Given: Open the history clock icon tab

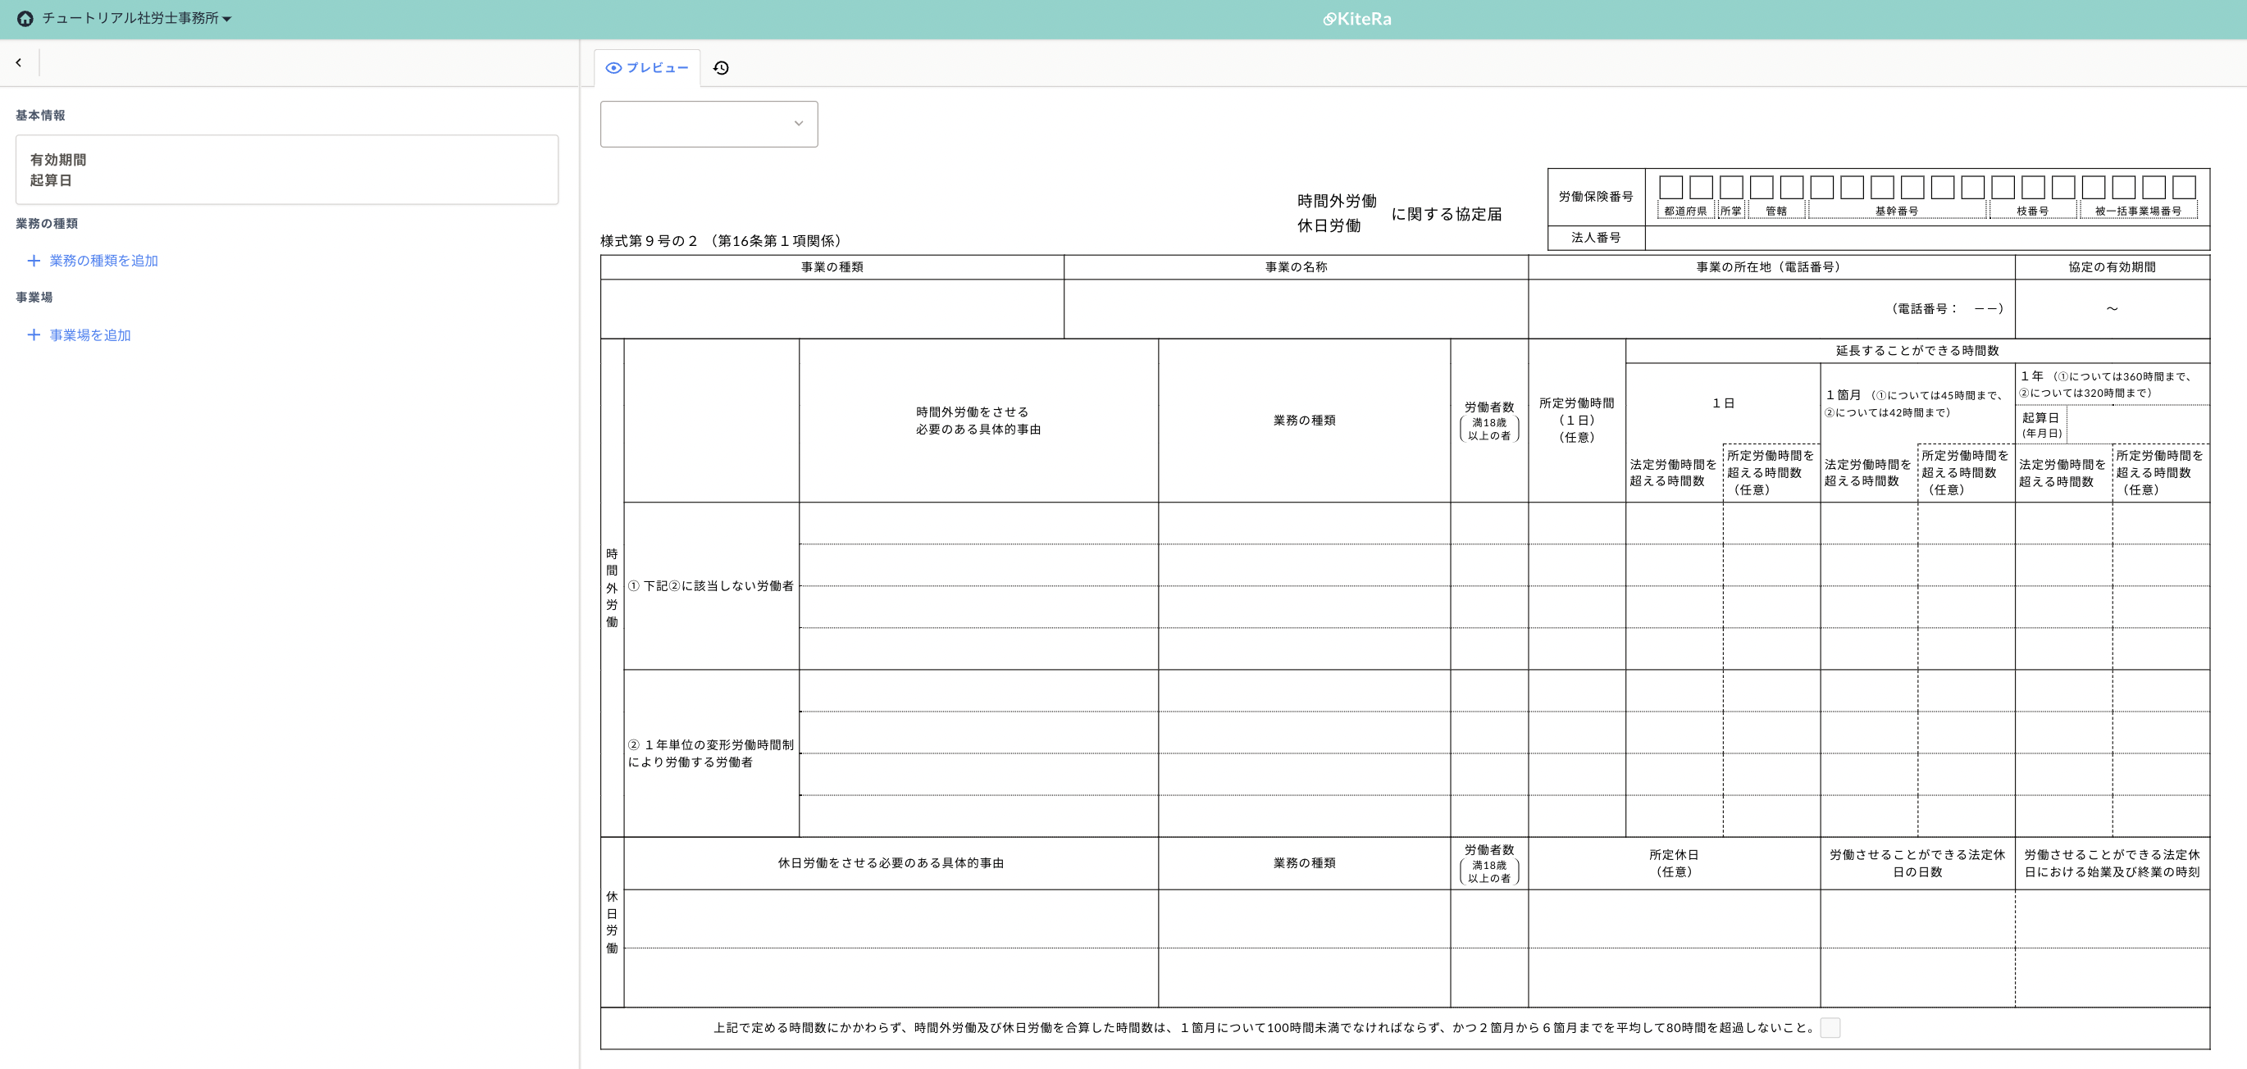Looking at the screenshot, I should pyautogui.click(x=721, y=68).
